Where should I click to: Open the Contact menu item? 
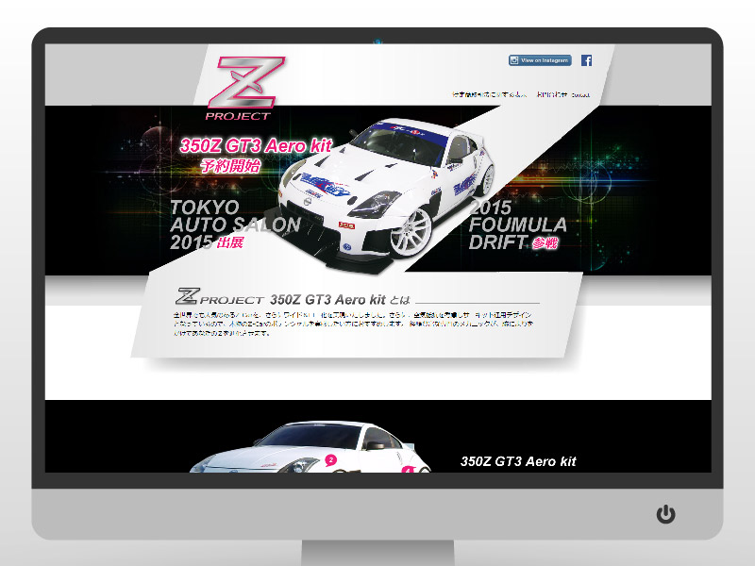tap(580, 94)
